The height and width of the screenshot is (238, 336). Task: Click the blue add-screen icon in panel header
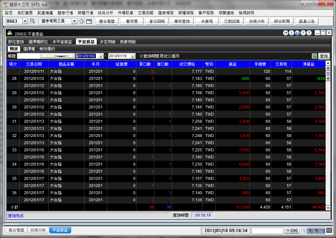point(297,33)
